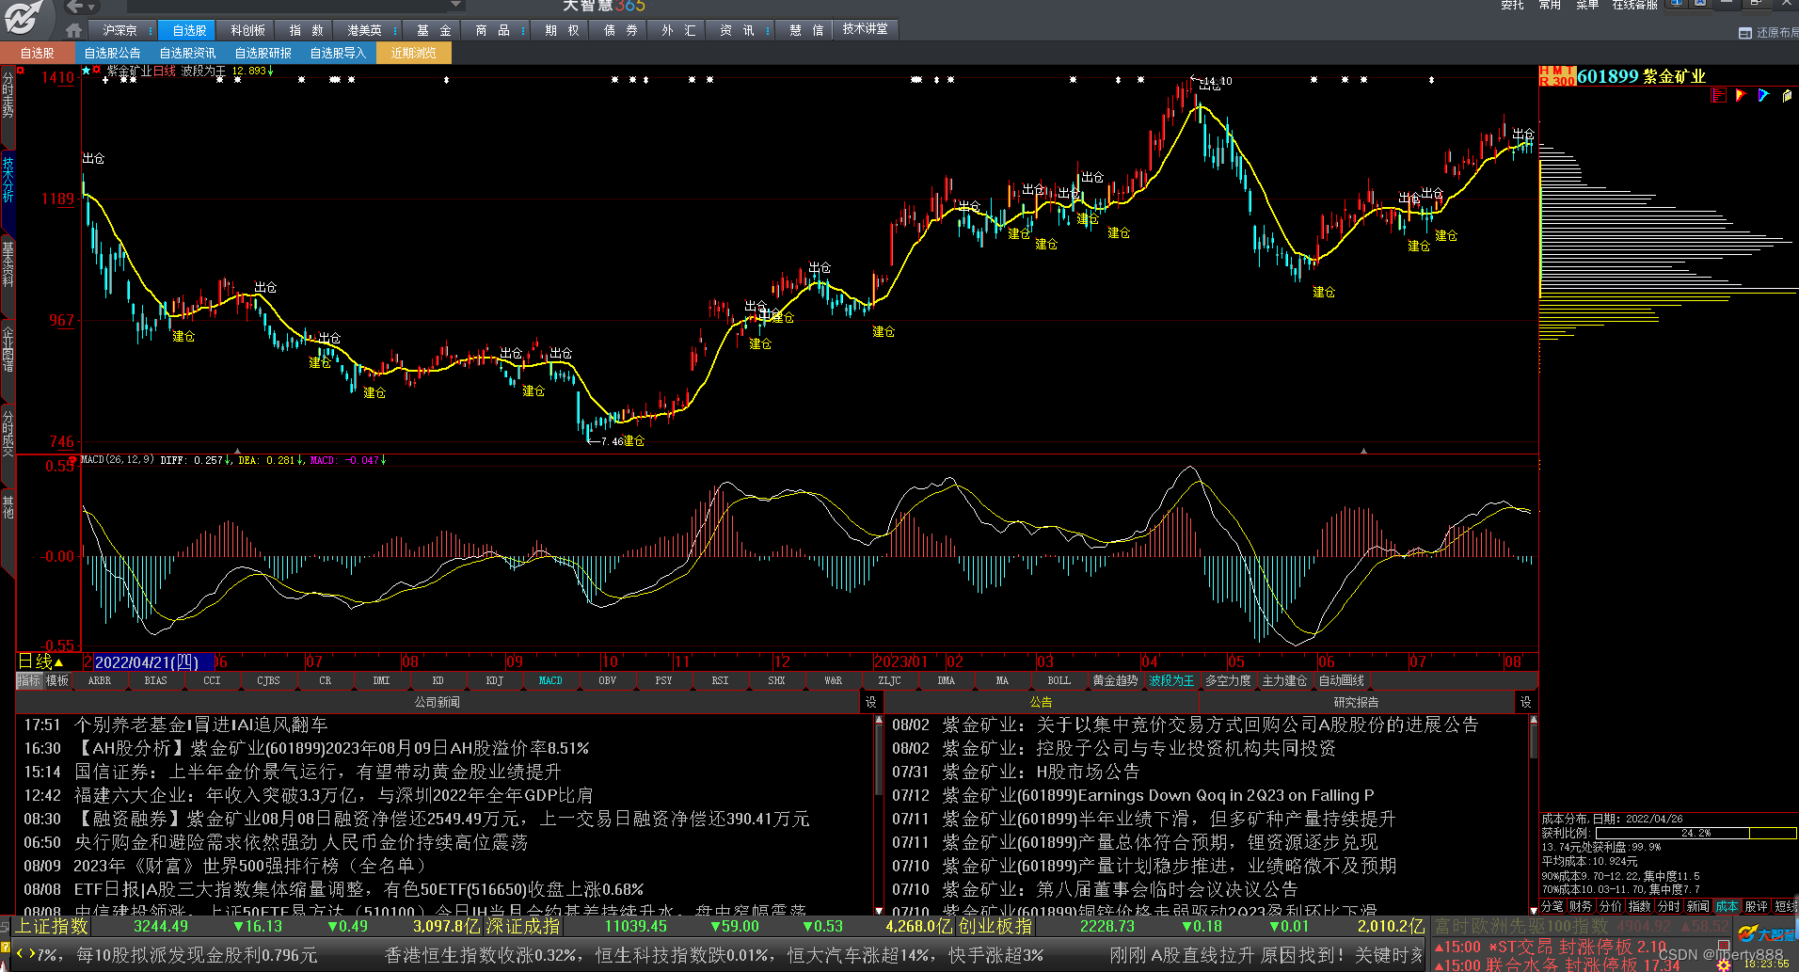1799x972 pixels.
Task: Select the 主力建仓 indicator
Action: click(x=1284, y=680)
